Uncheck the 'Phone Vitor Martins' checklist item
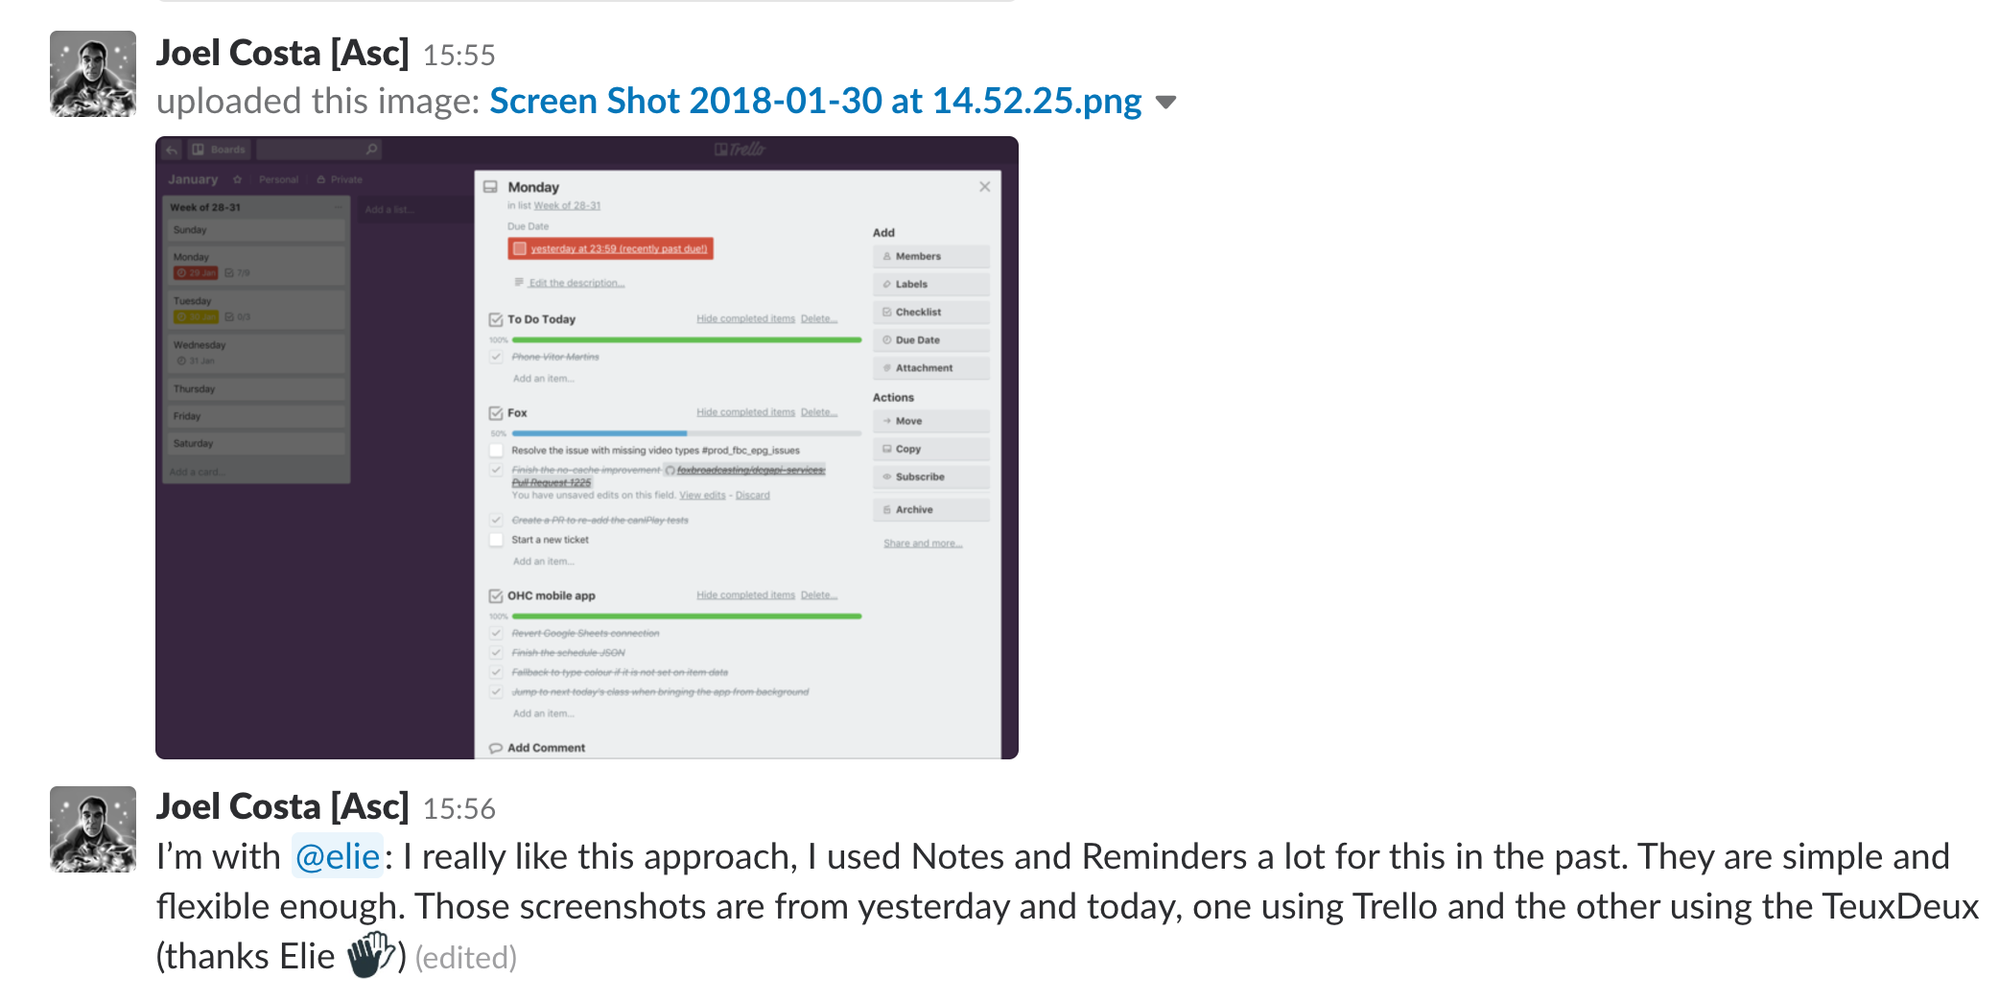Image resolution: width=1999 pixels, height=1001 pixels. pyautogui.click(x=497, y=357)
